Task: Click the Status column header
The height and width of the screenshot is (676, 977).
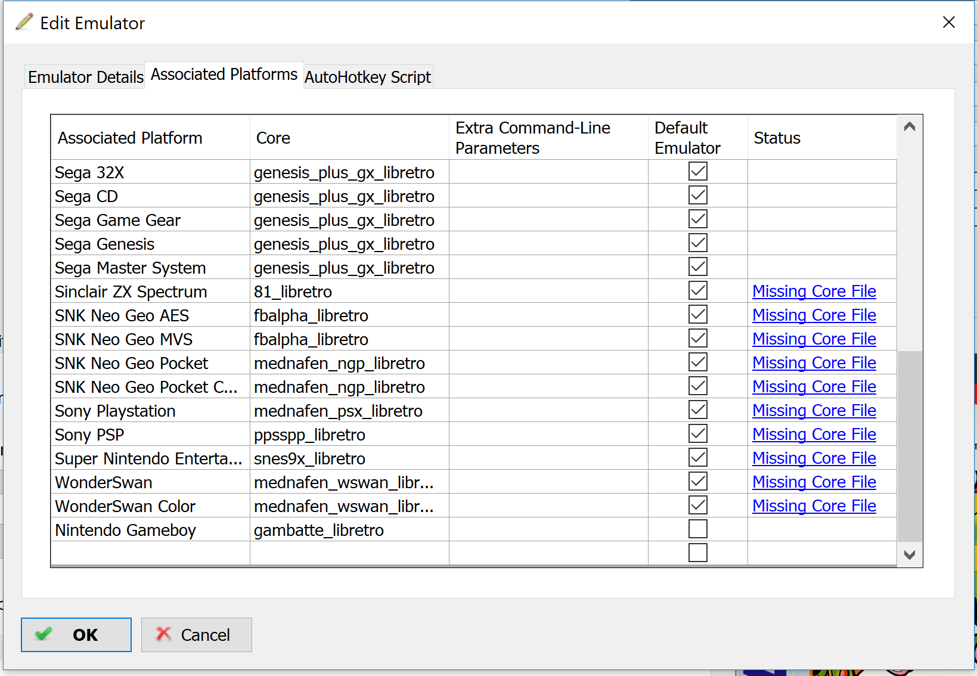Action: 822,138
